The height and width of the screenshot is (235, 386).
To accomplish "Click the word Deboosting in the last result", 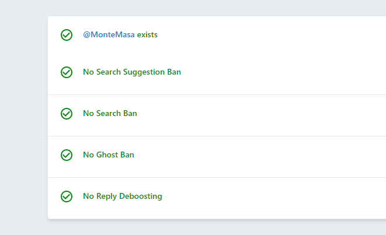I will pyautogui.click(x=141, y=197).
